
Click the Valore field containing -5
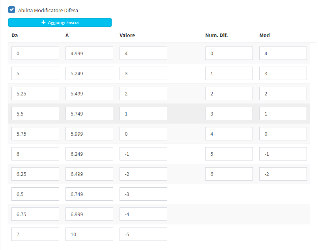coord(143,234)
